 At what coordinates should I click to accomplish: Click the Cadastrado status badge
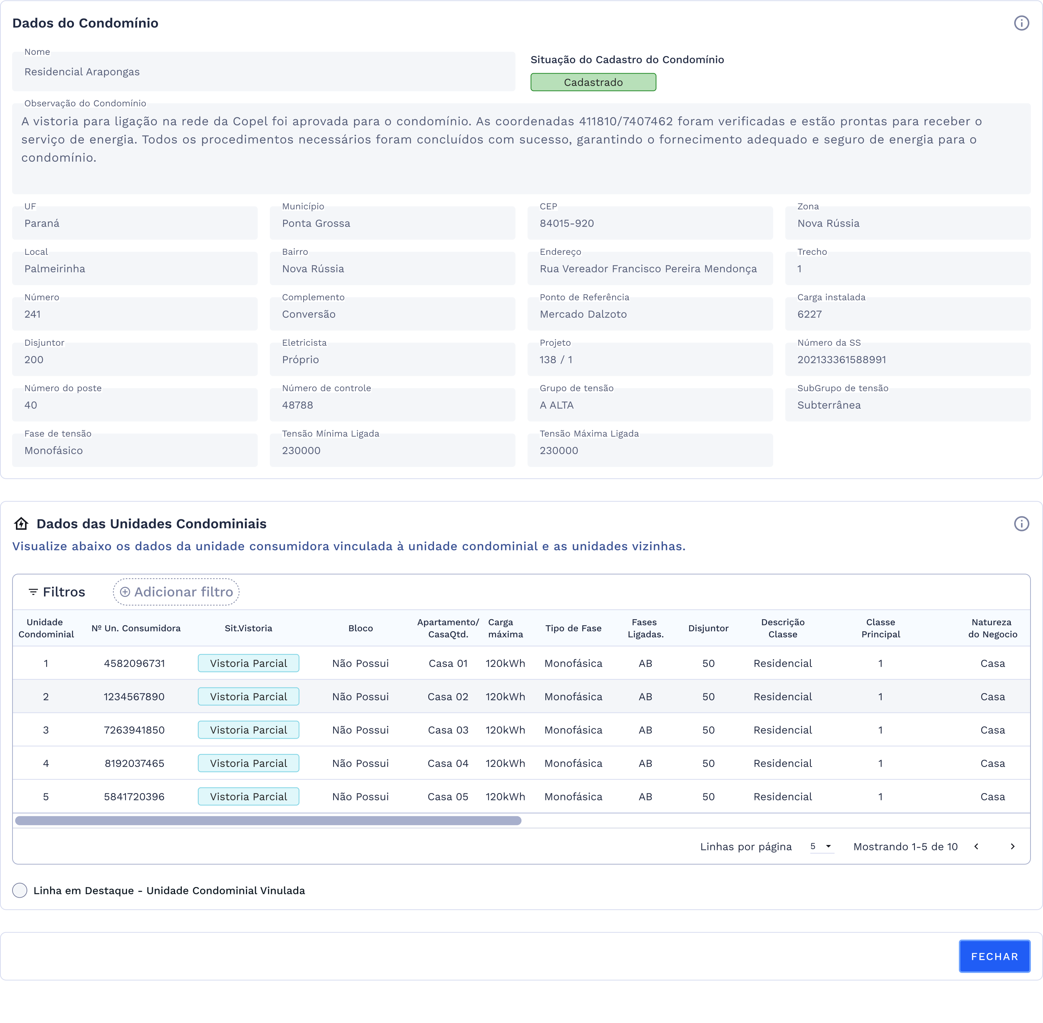click(593, 82)
